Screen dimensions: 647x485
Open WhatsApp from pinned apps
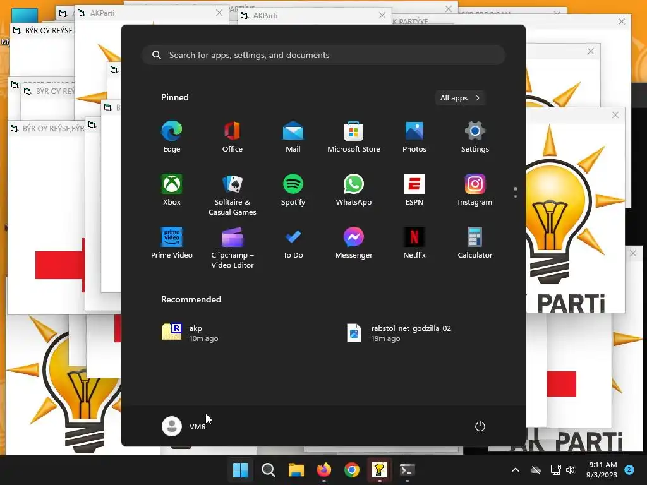coord(354,190)
